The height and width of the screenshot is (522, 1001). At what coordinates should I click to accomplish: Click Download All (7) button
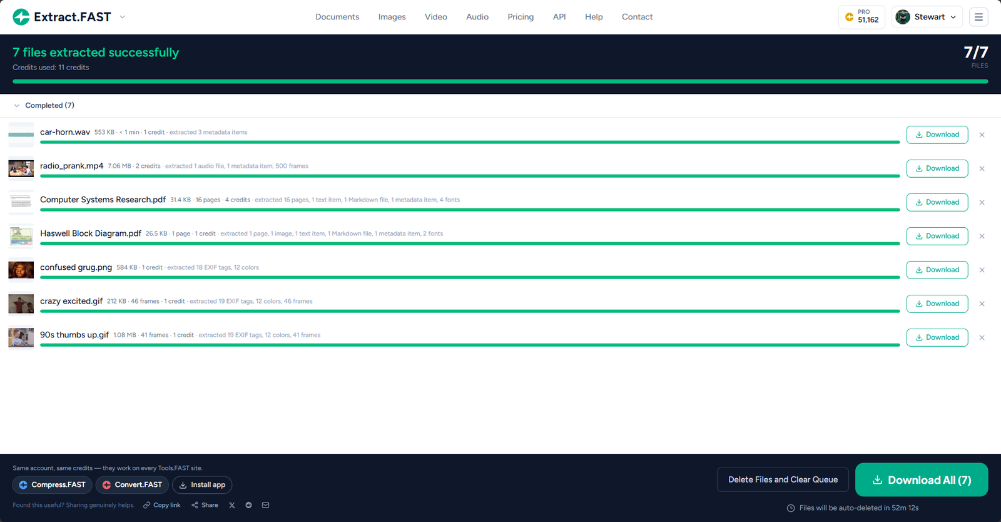[x=922, y=480]
